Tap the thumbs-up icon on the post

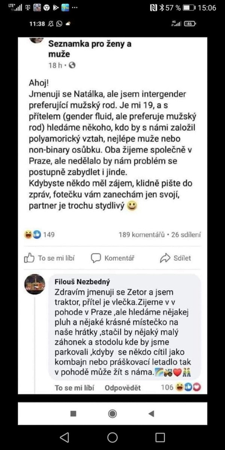point(30,258)
